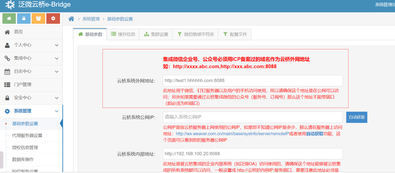Click 系统管理 in the breadcrumb
The image size is (395, 173).
pos(91,19)
